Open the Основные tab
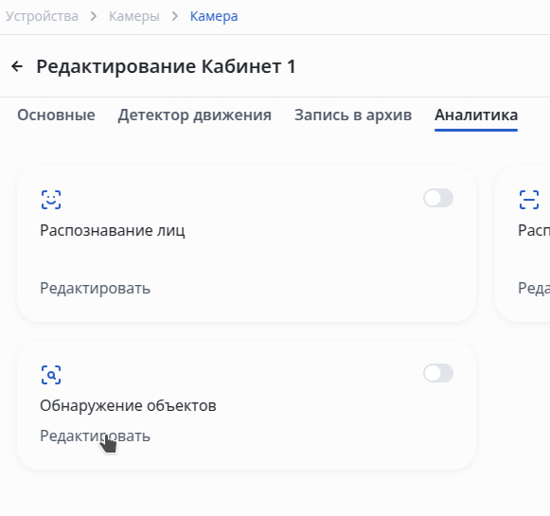 56,116
